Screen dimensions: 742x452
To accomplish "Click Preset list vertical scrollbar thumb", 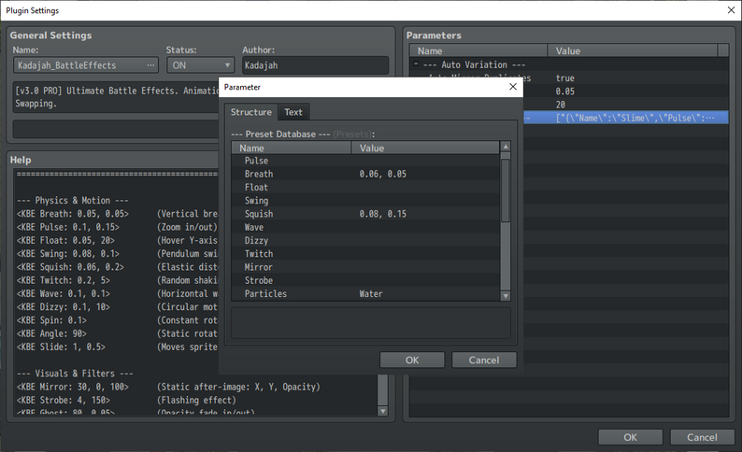I will click(x=506, y=191).
